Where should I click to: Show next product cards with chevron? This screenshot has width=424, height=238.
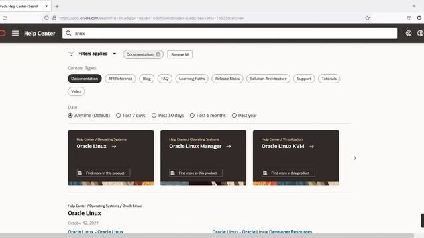tap(355, 158)
